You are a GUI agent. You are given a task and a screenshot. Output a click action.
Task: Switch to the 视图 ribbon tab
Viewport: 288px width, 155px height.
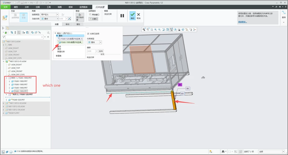click(60, 7)
